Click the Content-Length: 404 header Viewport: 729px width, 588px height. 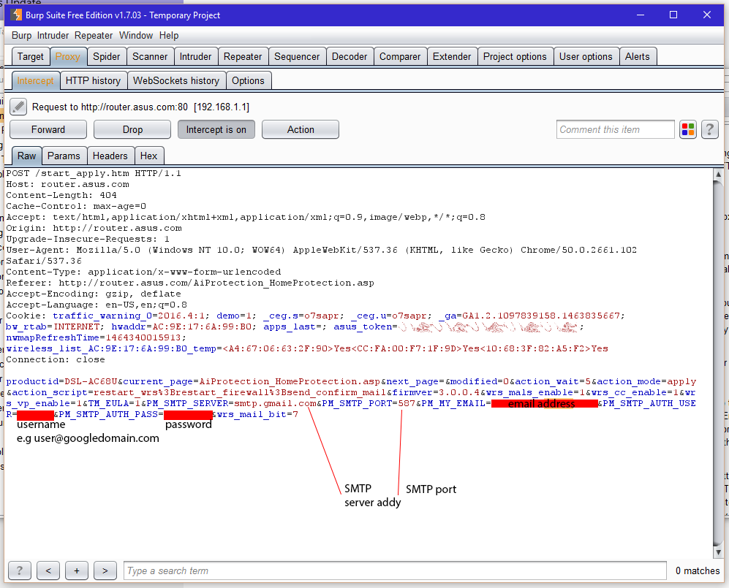[x=61, y=195]
